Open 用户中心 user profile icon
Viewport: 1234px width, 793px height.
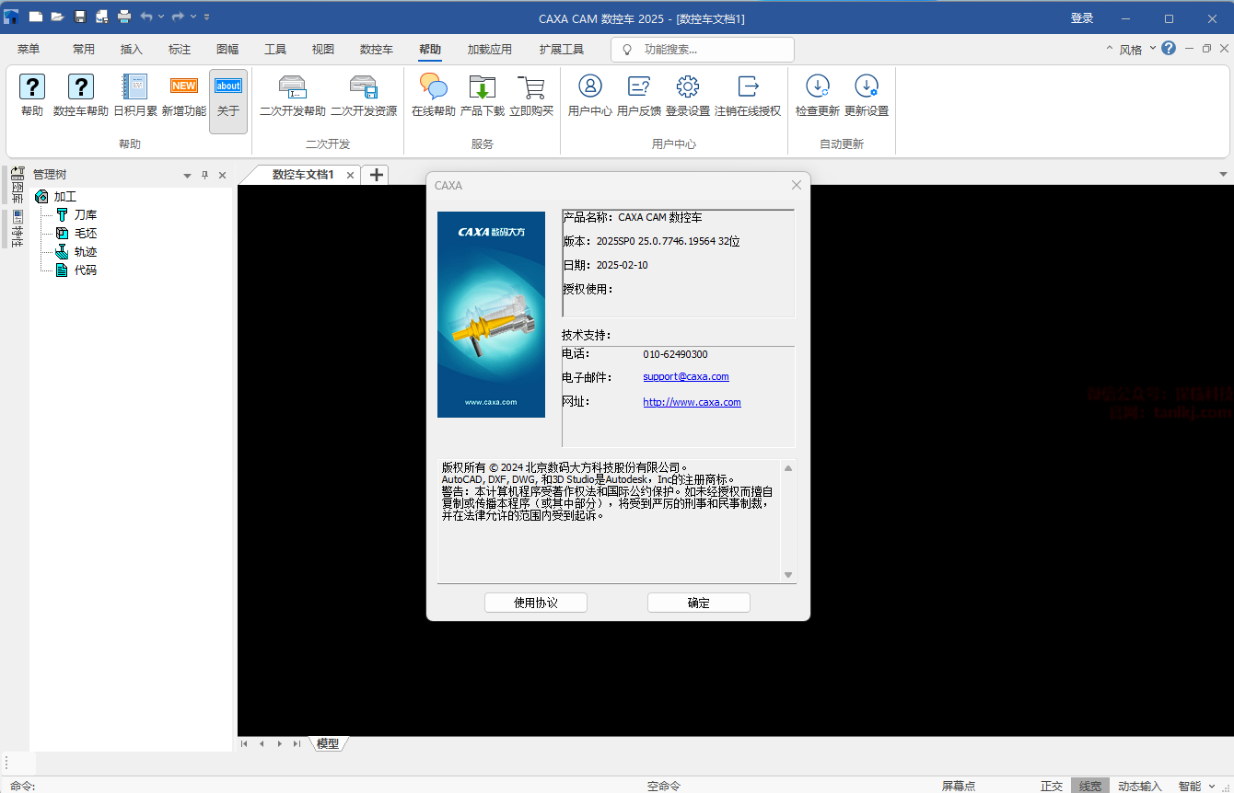click(590, 87)
